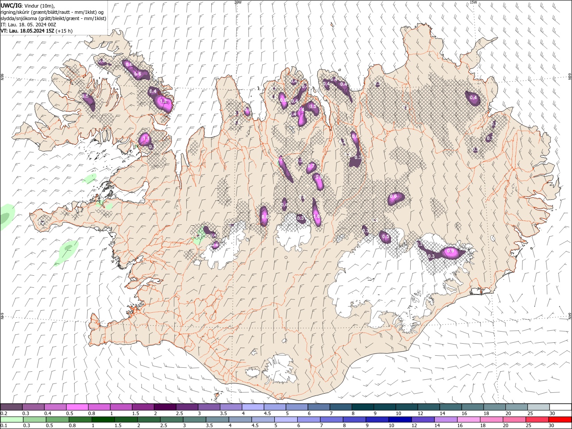Select the violet 12–14 swatch in rain scale
This screenshot has height=429, width=572.
(422, 420)
